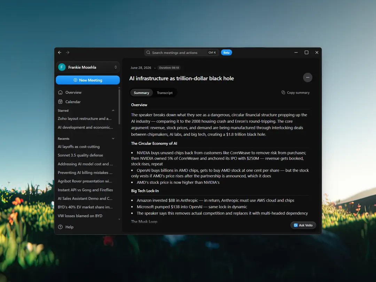376x282 pixels.
Task: Copy summary to clipboard
Action: [296, 93]
